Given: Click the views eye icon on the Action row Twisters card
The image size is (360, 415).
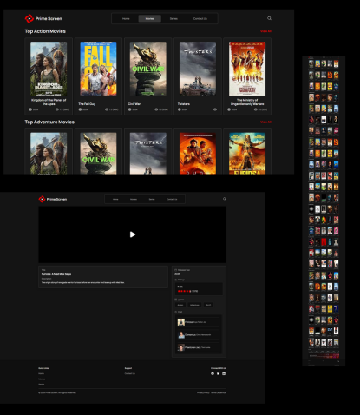Looking at the screenshot, I should tap(215, 109).
